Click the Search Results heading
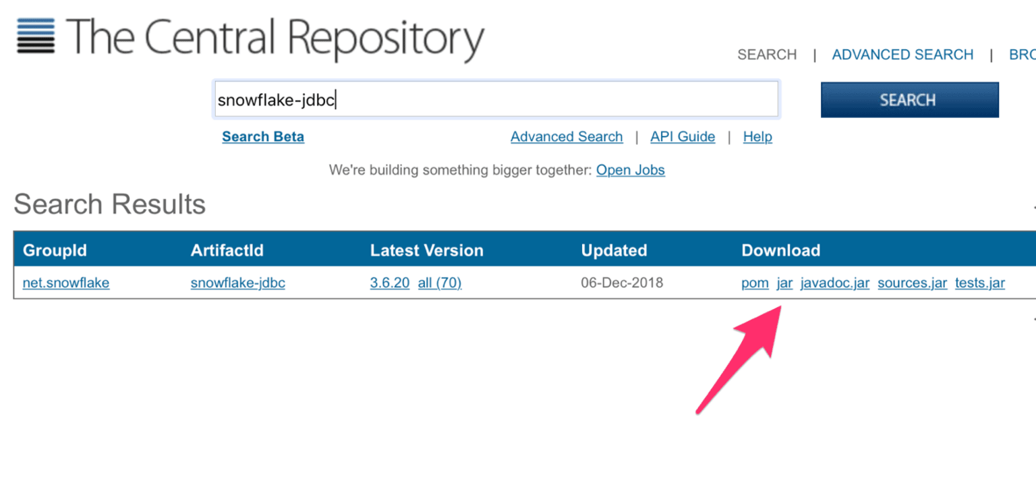 click(x=109, y=204)
